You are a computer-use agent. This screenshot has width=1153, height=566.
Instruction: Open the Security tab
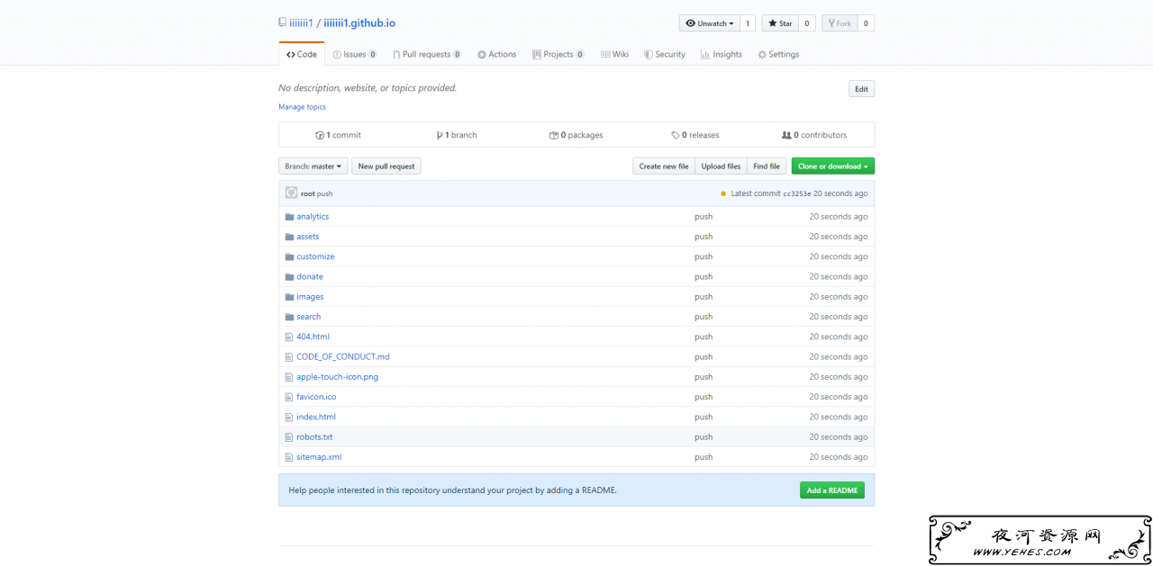click(665, 54)
